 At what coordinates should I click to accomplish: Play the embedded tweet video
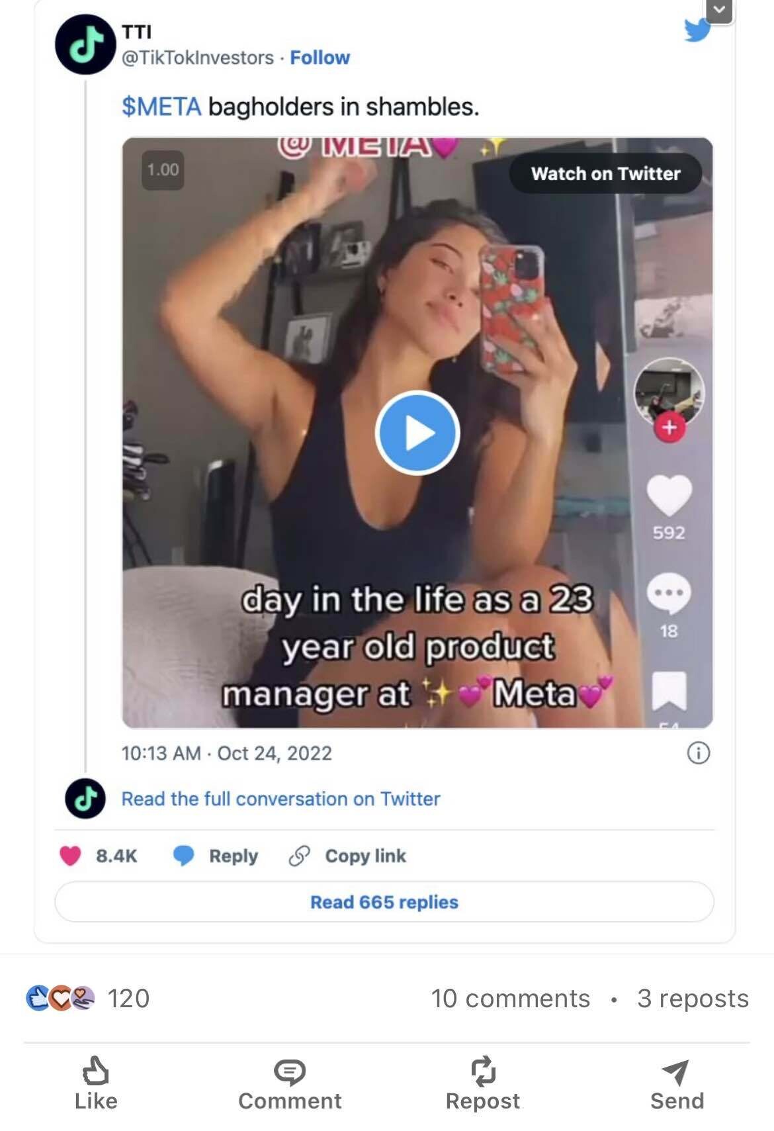pyautogui.click(x=417, y=433)
